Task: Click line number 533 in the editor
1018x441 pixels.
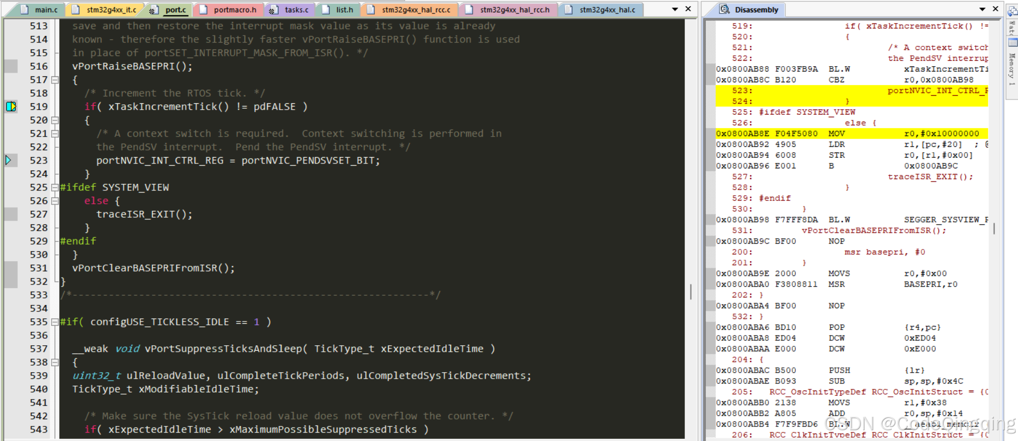Action: point(39,295)
